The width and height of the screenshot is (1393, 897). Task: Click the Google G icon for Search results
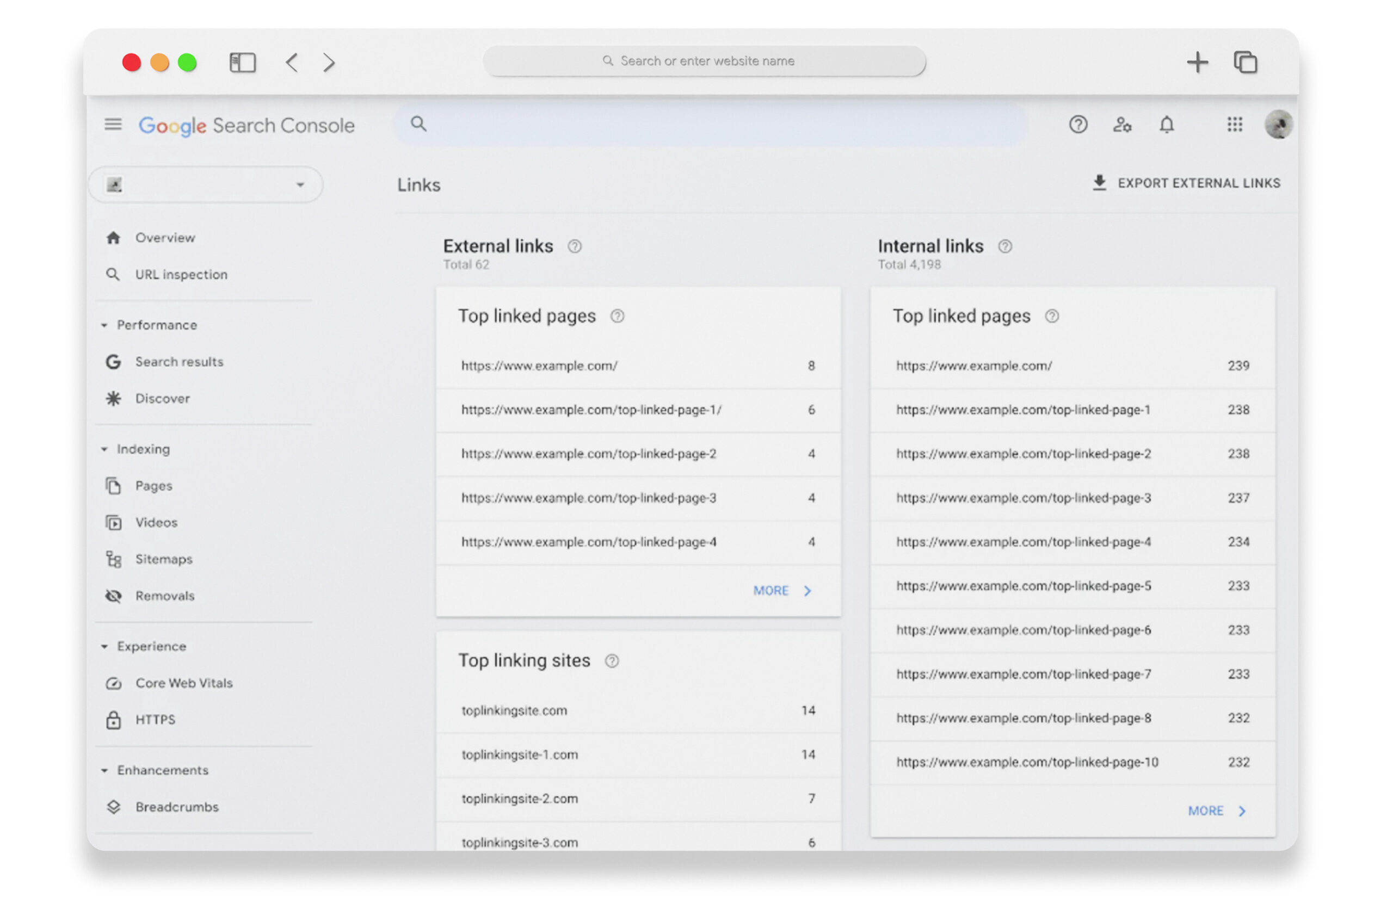[x=113, y=362]
